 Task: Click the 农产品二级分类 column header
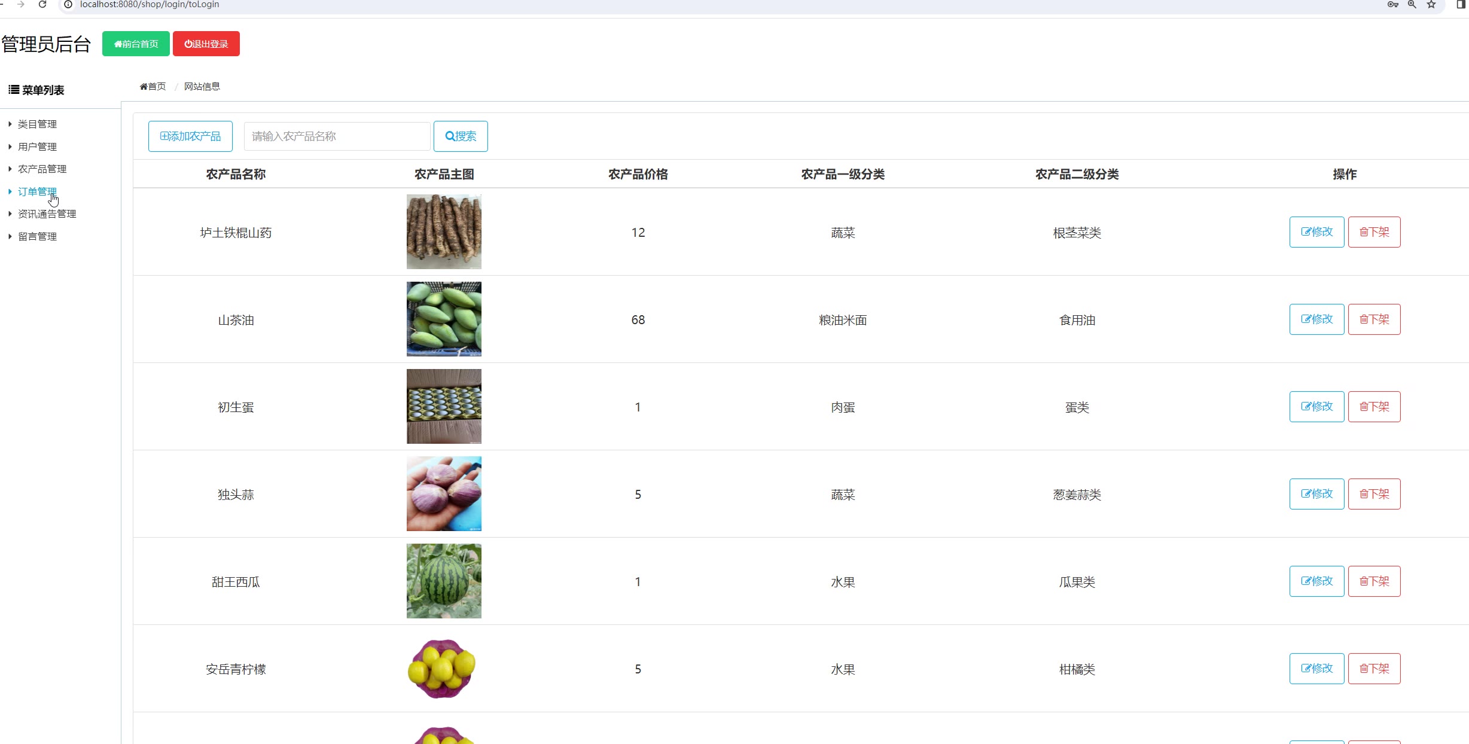[1077, 174]
